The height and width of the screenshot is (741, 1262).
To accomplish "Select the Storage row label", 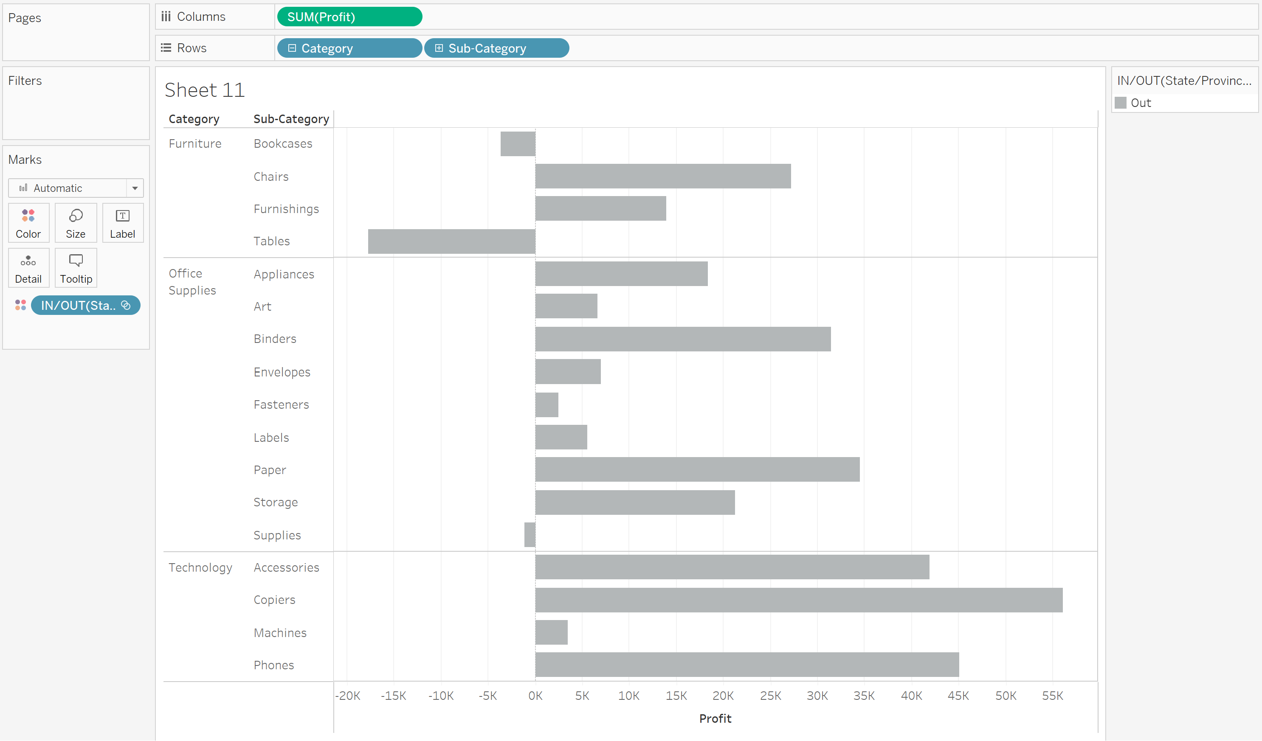I will (276, 502).
